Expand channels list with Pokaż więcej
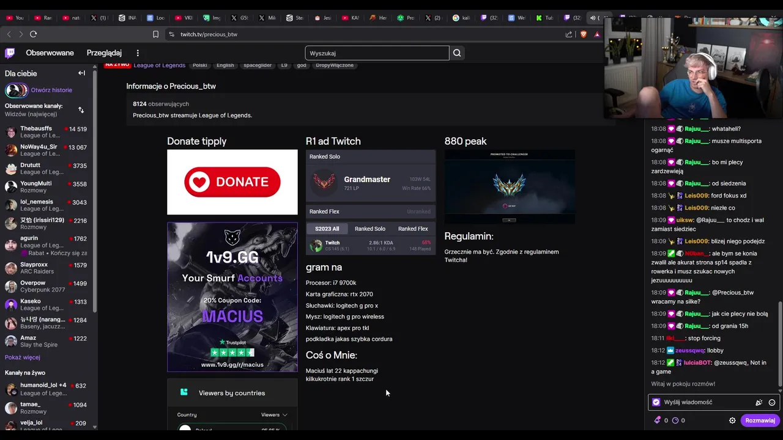The width and height of the screenshot is (783, 440). pyautogui.click(x=23, y=358)
